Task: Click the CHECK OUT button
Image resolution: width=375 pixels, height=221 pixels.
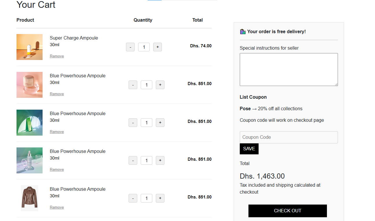Action: (x=288, y=211)
